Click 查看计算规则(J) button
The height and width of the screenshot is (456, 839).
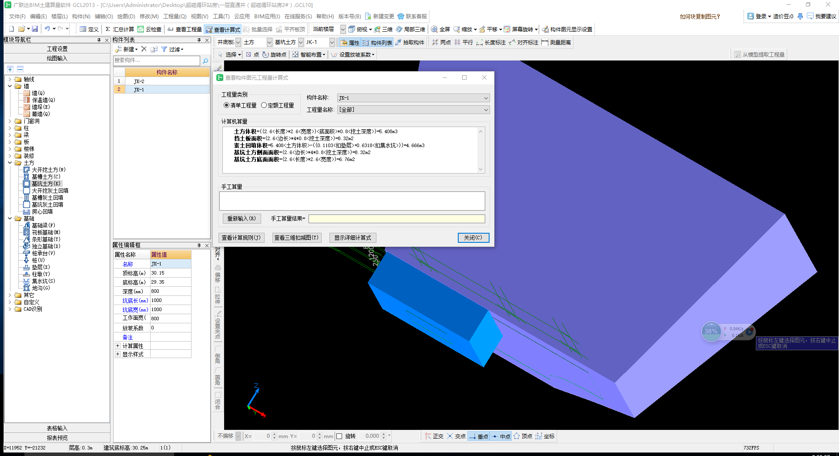click(241, 238)
